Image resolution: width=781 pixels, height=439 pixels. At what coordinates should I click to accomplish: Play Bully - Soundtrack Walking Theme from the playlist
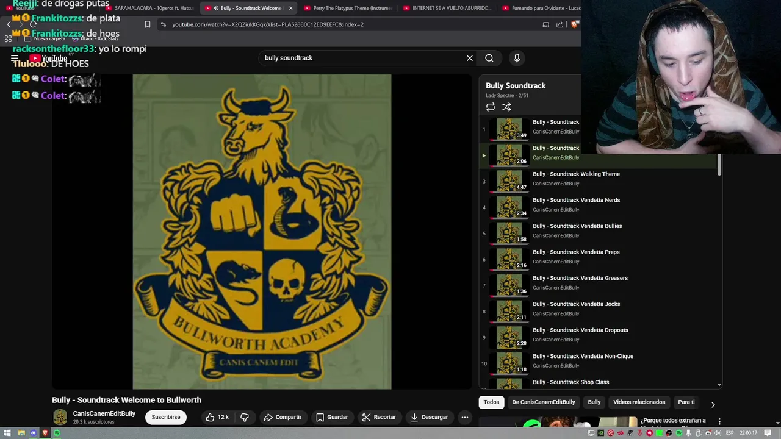coord(576,174)
